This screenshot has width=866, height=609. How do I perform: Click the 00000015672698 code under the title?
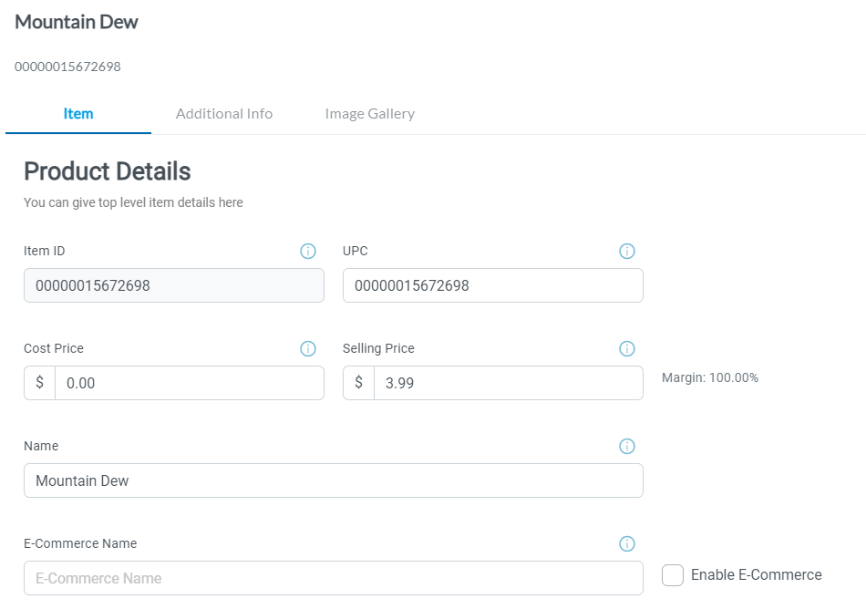click(67, 67)
